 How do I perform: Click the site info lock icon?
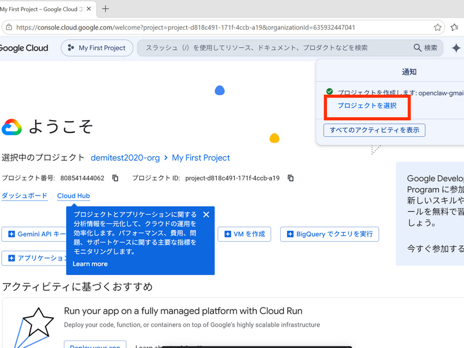point(9,27)
